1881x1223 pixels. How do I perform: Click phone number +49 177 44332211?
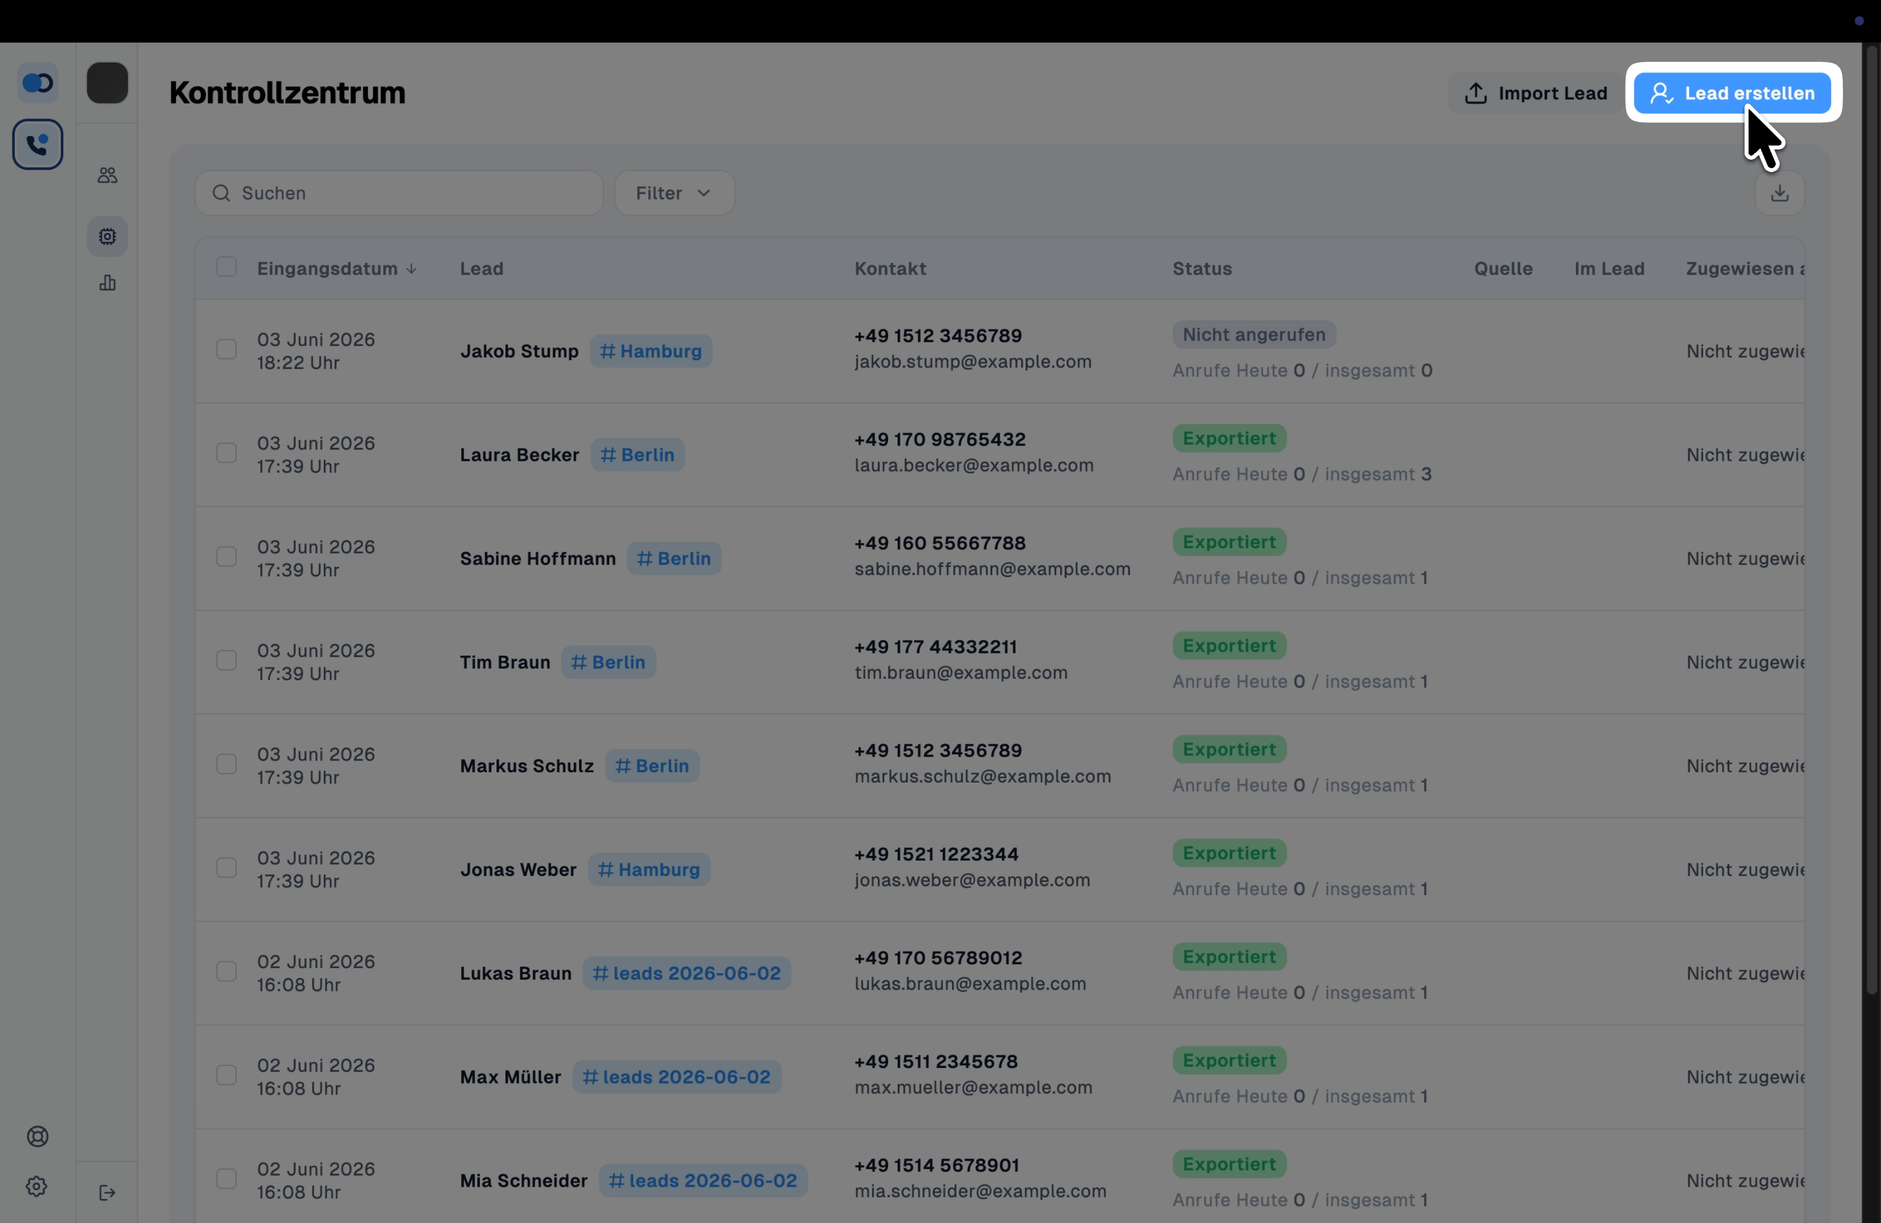935,647
